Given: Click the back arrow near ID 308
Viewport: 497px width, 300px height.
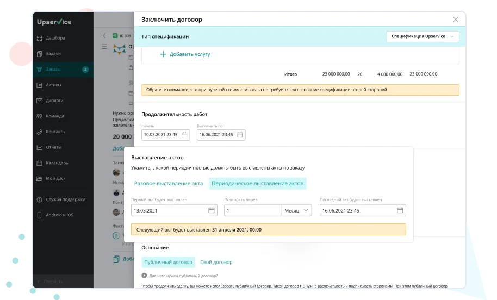Looking at the screenshot, I should click(104, 36).
